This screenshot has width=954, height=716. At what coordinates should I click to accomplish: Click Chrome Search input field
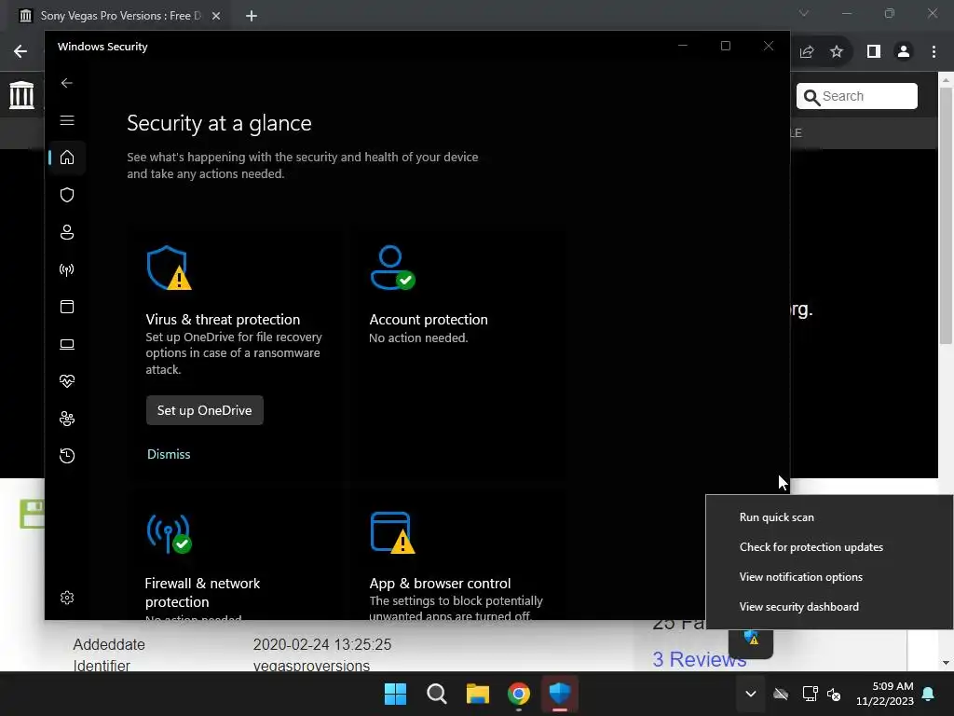click(857, 96)
